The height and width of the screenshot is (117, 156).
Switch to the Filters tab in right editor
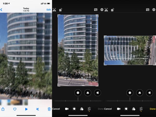pyautogui.click(x=134, y=109)
